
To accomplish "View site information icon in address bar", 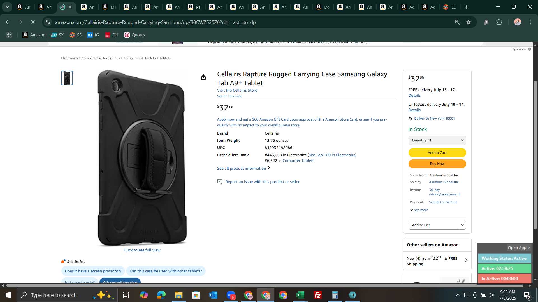I will pyautogui.click(x=48, y=22).
